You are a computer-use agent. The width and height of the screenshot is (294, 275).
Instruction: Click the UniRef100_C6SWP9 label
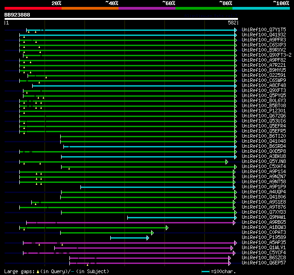pyautogui.click(x=264, y=81)
